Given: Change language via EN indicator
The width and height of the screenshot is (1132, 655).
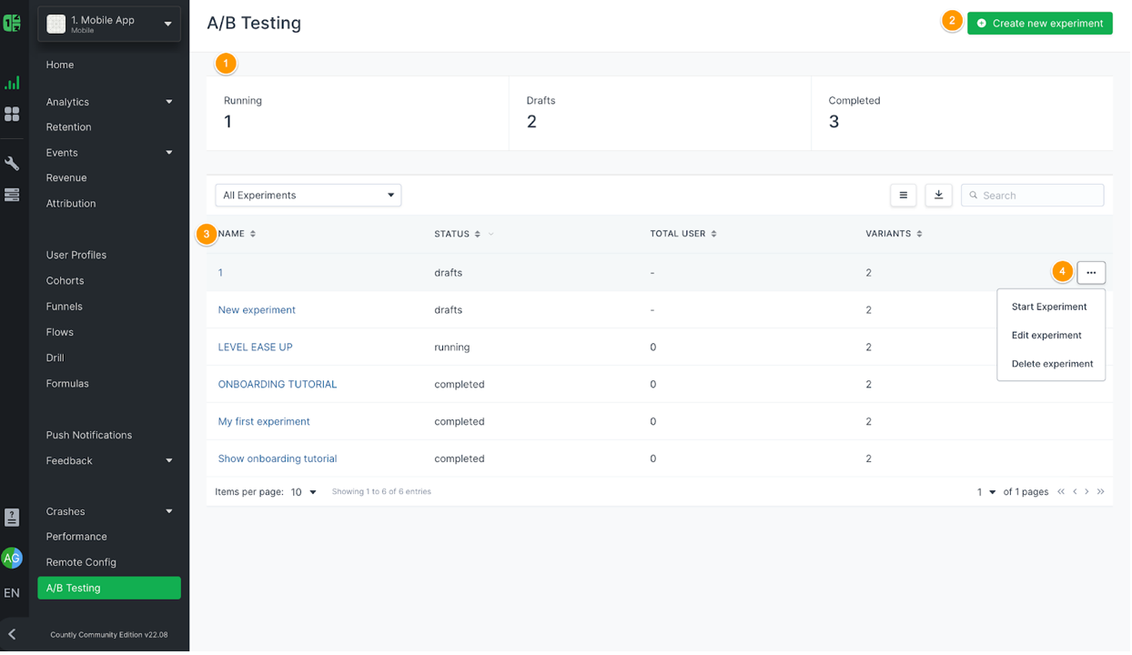Looking at the screenshot, I should click(12, 593).
